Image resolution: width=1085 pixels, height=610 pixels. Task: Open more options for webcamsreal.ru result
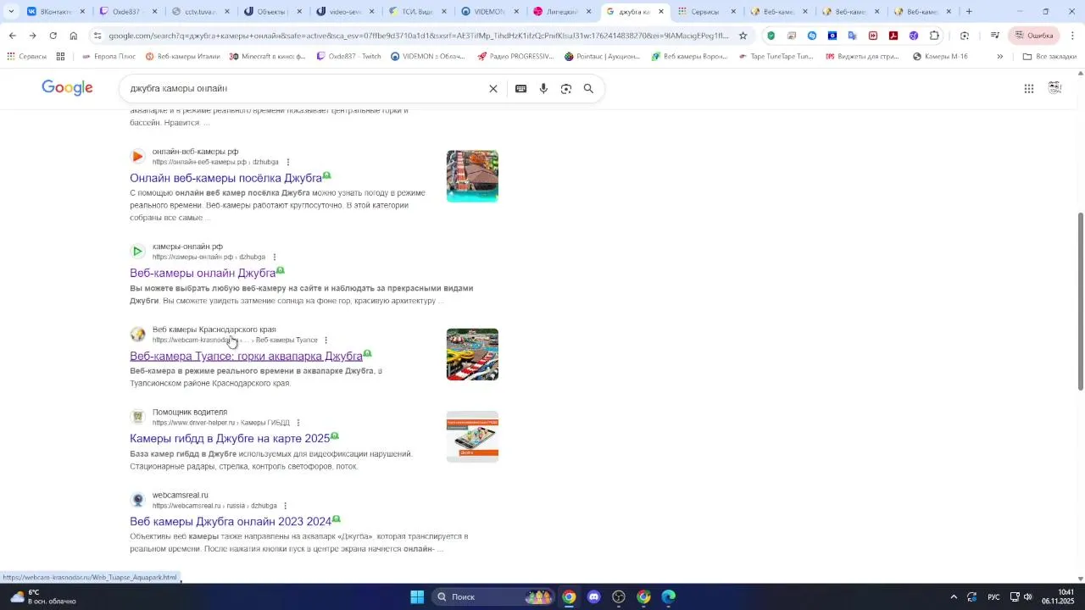coord(286,506)
